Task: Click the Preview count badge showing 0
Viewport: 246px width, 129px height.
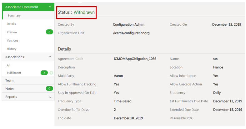Action: 49,32
